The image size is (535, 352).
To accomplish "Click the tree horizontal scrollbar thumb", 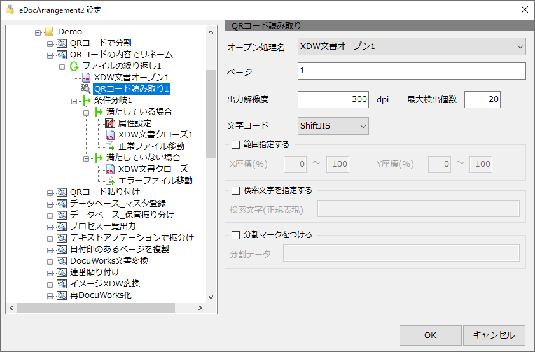I will (x=96, y=307).
